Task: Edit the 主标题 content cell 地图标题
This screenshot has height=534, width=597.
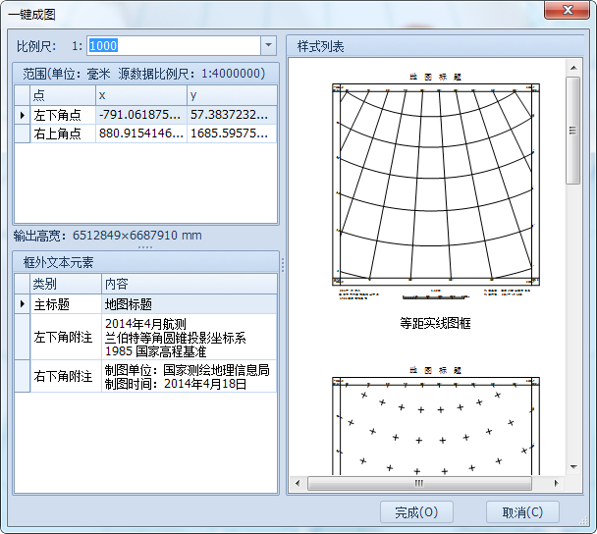Action: tap(190, 304)
